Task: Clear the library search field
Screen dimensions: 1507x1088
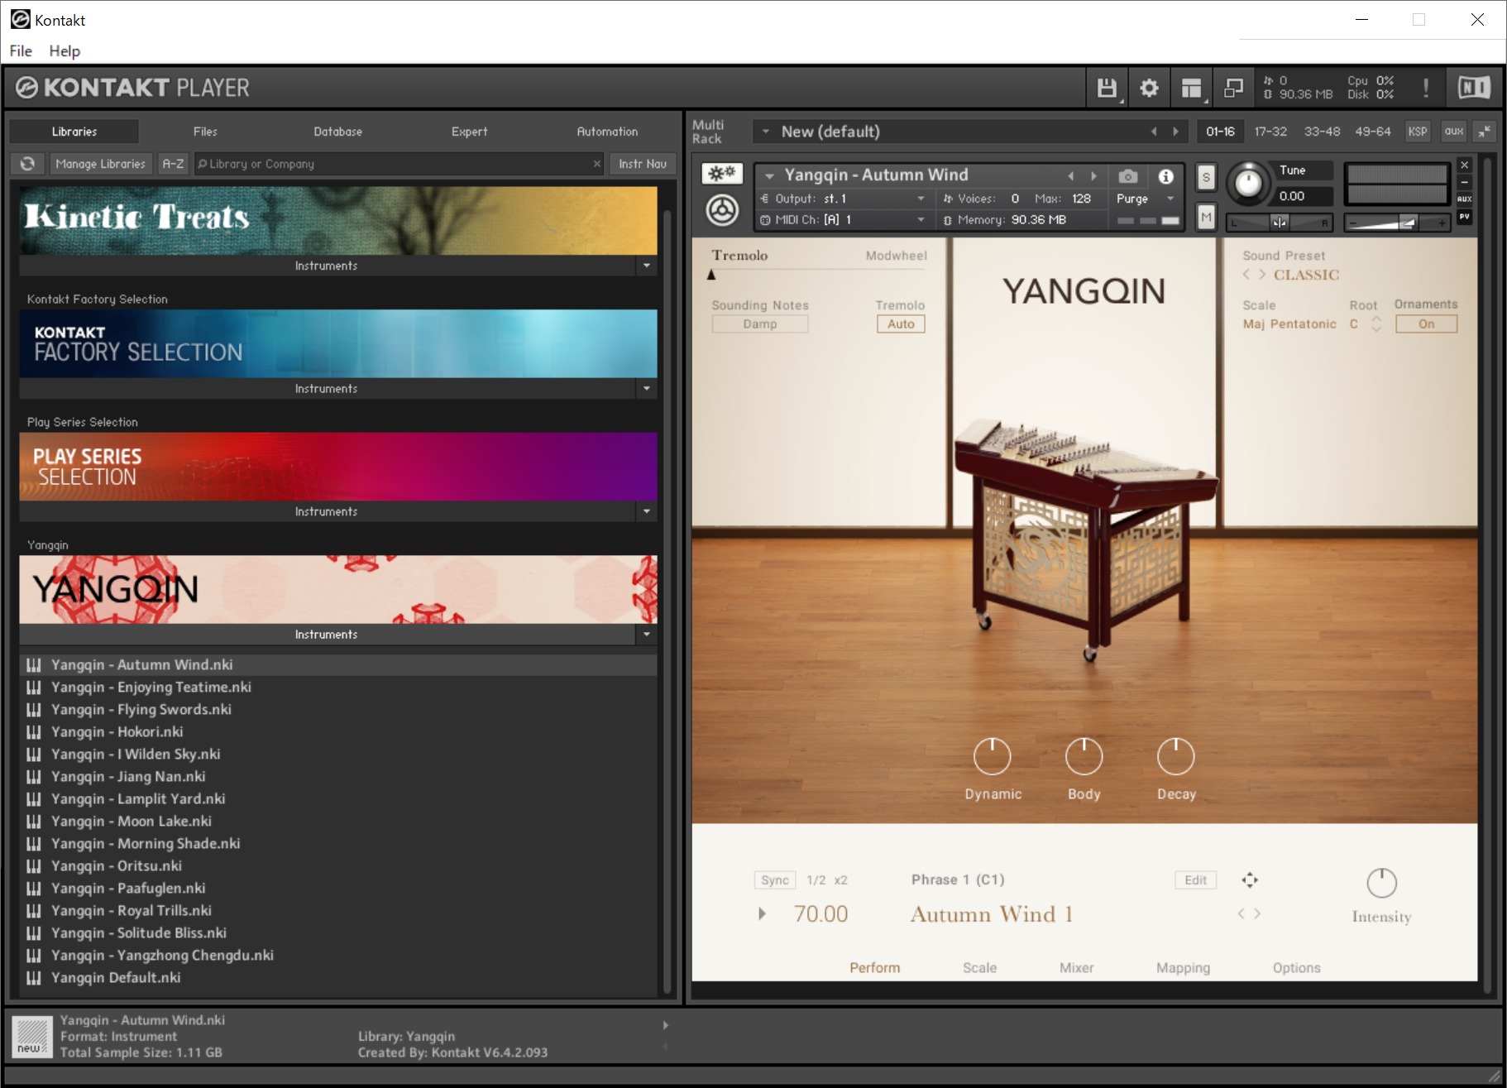Action: 596,164
